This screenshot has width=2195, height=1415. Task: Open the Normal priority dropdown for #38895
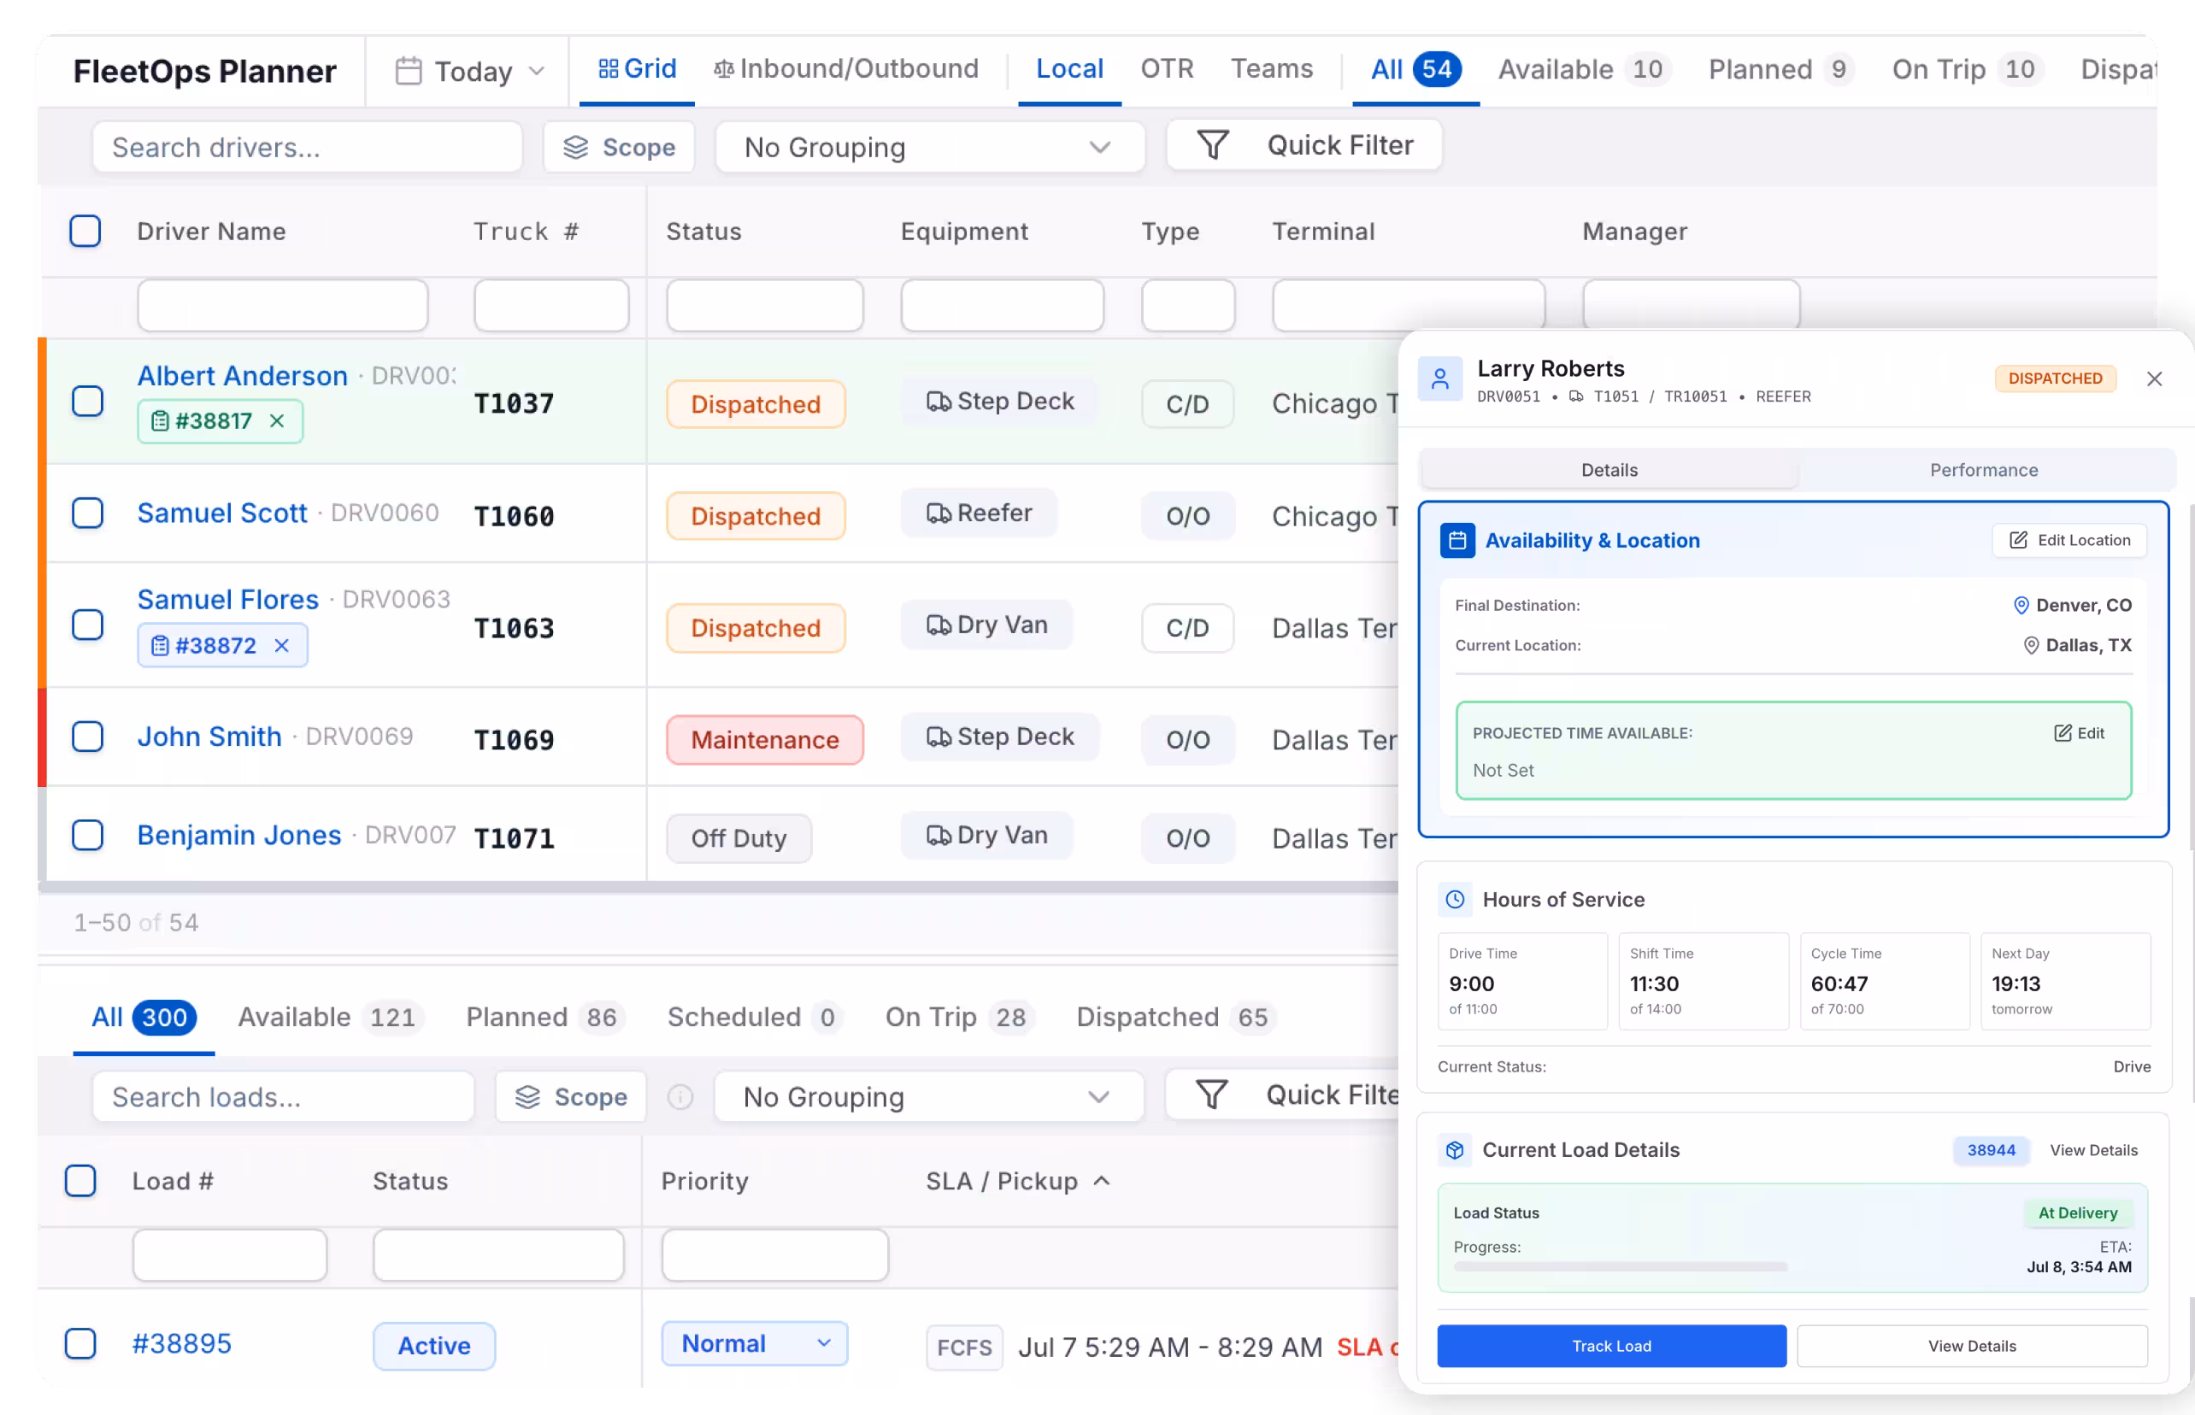point(754,1344)
